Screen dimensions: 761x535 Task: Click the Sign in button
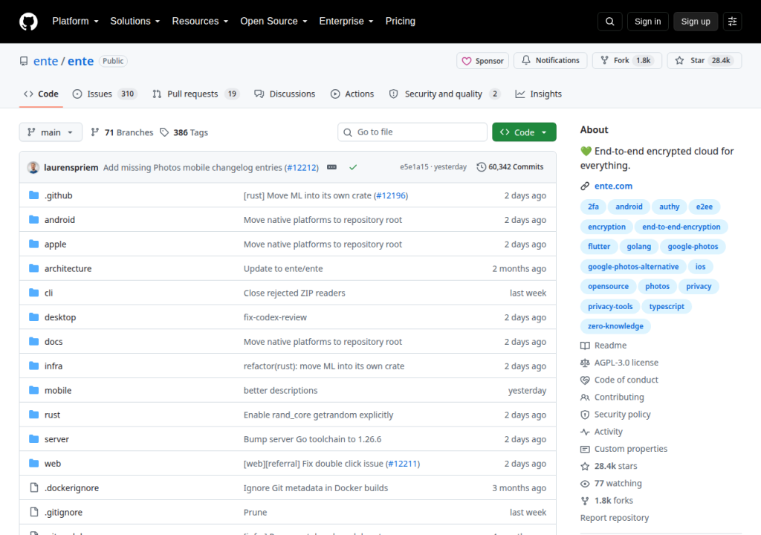tap(647, 22)
